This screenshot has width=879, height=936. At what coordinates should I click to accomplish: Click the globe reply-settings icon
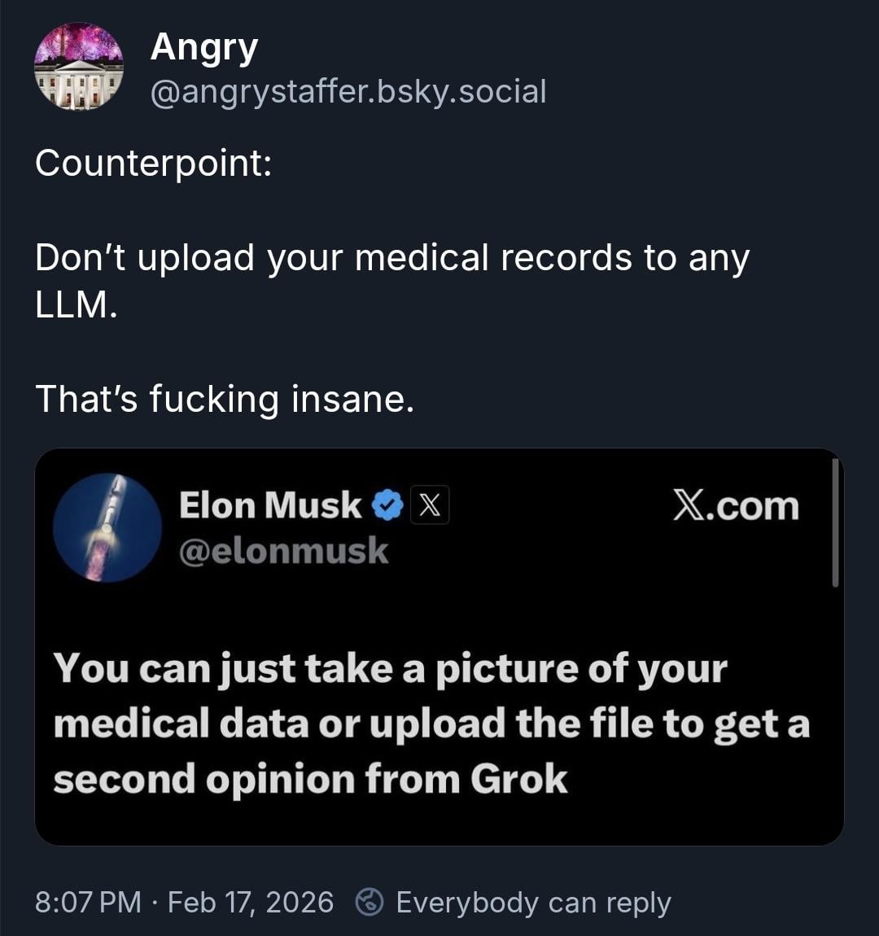click(x=370, y=902)
